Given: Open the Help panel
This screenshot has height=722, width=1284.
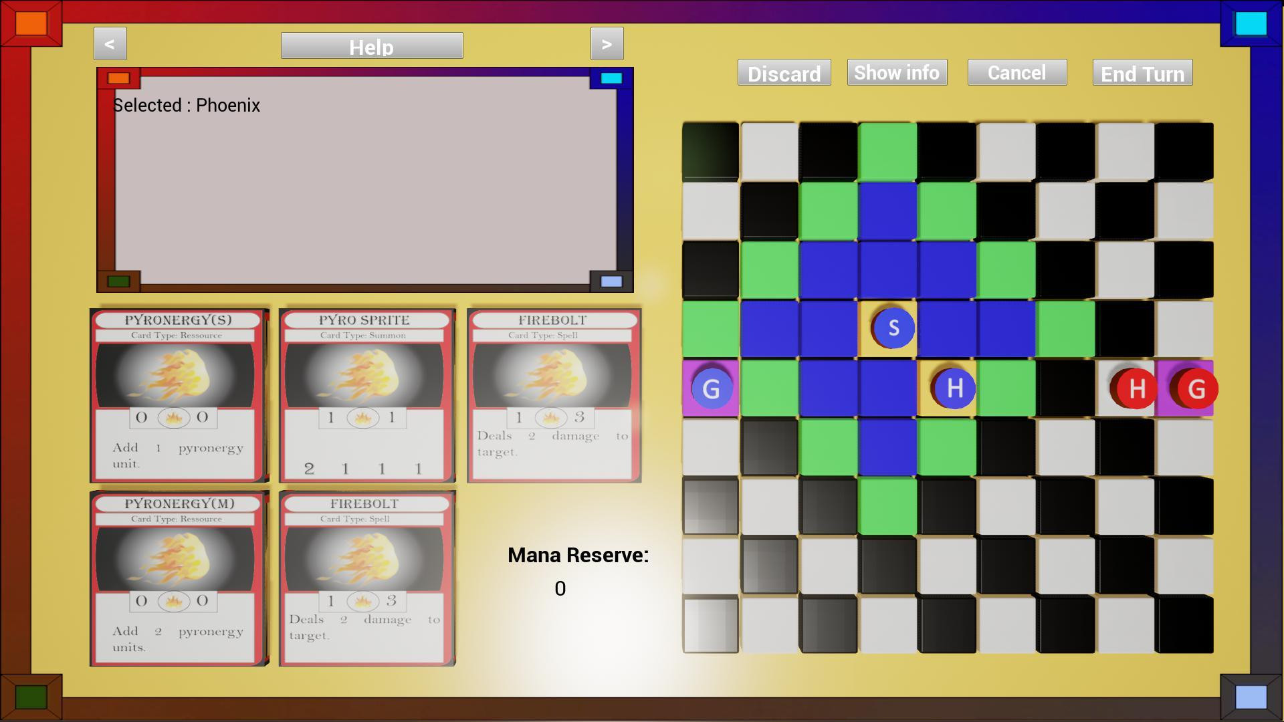Looking at the screenshot, I should [372, 46].
